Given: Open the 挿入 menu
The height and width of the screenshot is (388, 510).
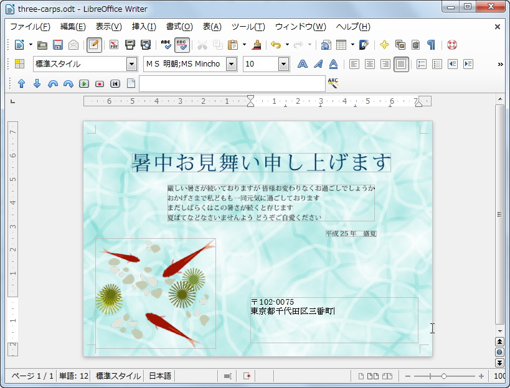Looking at the screenshot, I should click(143, 27).
